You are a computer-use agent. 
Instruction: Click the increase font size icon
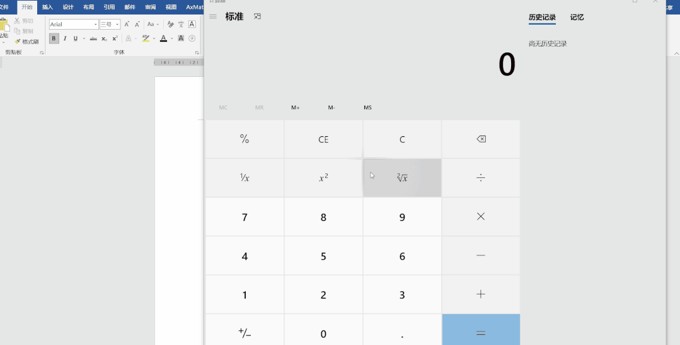[126, 25]
